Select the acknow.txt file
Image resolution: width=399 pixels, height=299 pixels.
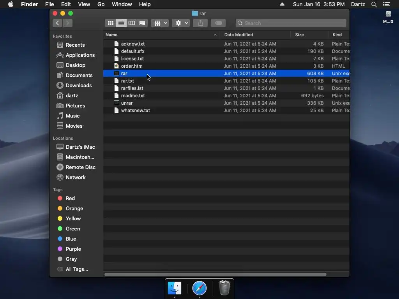click(x=226, y=44)
